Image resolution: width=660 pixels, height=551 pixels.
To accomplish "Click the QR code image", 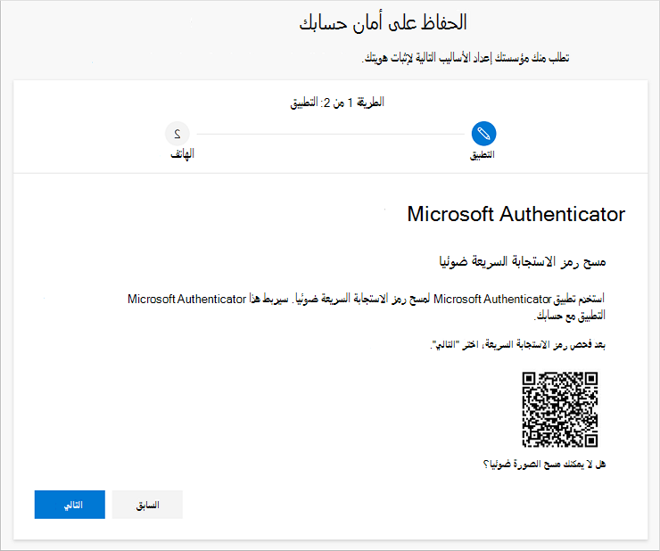I will click(x=560, y=409).
